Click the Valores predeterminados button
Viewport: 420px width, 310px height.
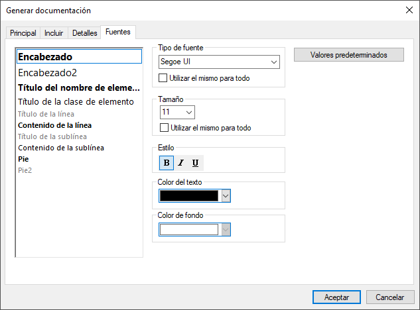click(x=348, y=55)
